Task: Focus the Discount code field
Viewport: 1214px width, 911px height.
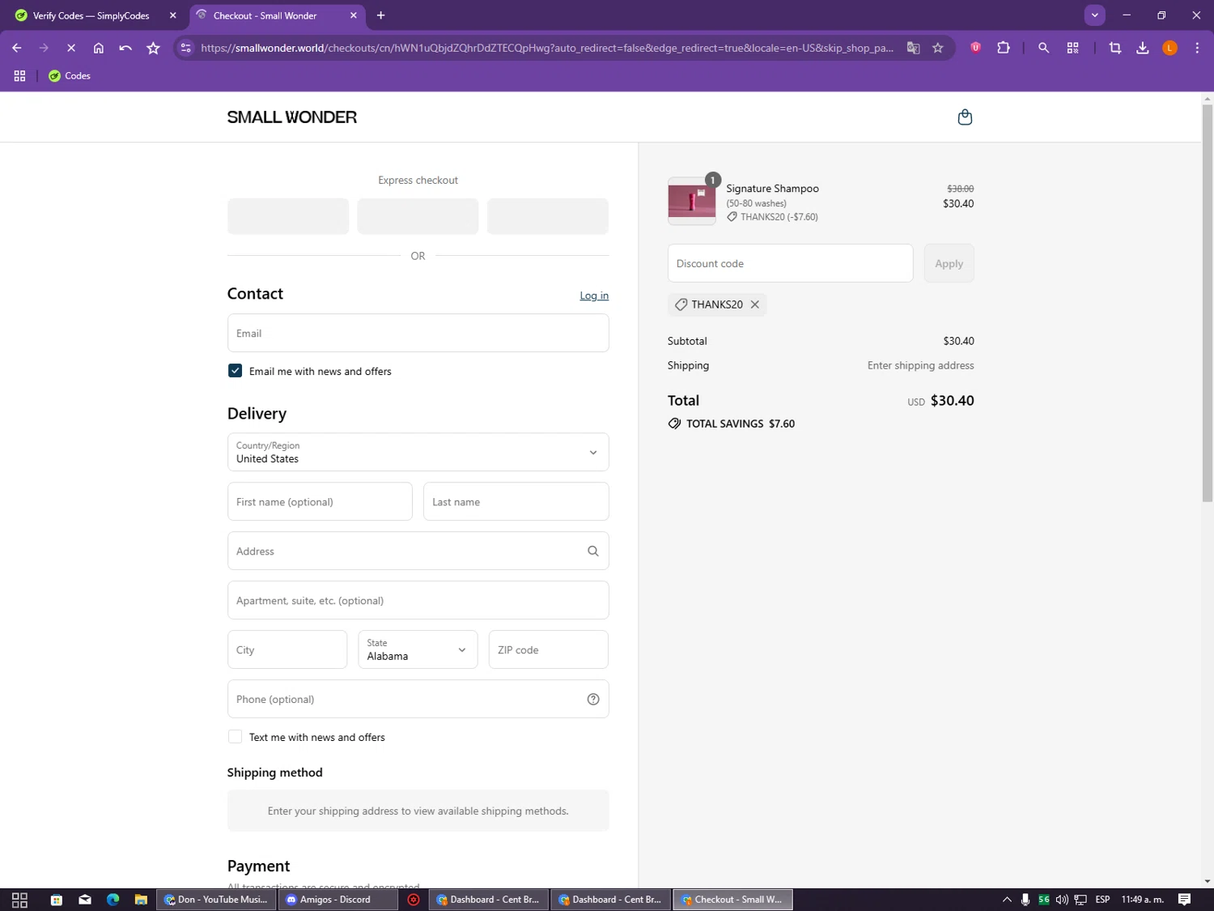Action: coord(790,263)
